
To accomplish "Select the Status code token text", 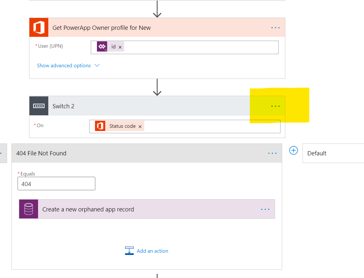I will coord(122,126).
